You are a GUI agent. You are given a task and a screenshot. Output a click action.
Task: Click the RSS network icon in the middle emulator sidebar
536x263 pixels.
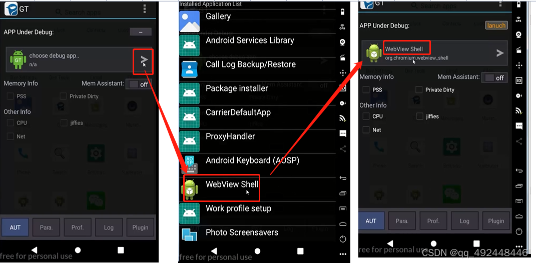[x=342, y=118]
